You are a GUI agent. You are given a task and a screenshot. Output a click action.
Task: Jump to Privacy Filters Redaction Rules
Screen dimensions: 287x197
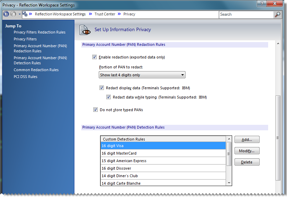[39, 32]
